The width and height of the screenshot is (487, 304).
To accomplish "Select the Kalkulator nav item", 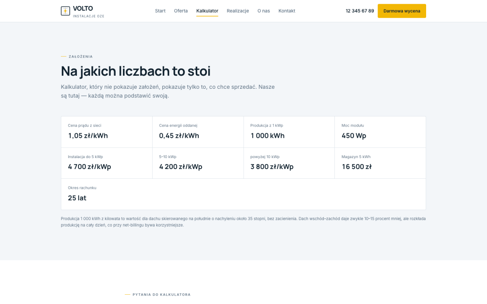I will pos(207,11).
